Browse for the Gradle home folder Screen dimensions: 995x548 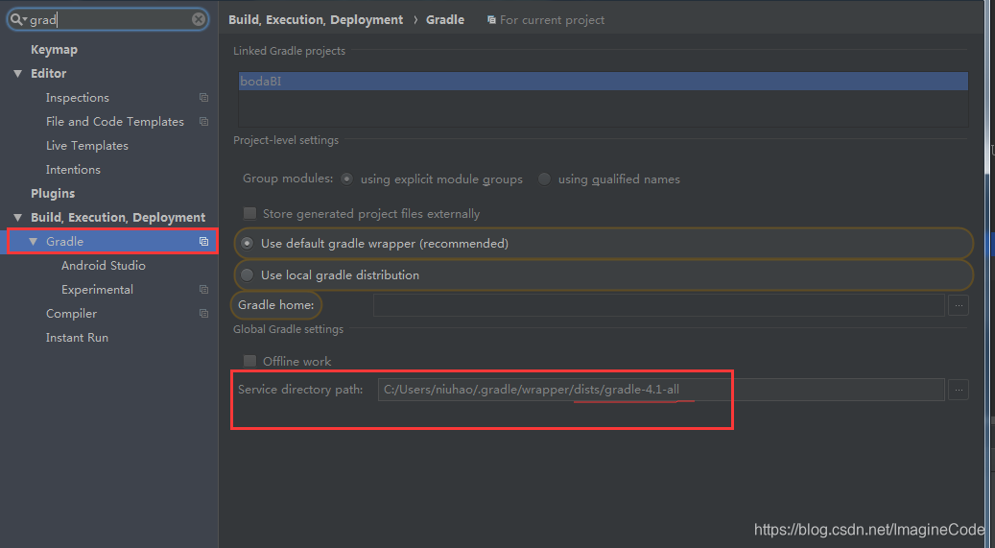point(959,305)
